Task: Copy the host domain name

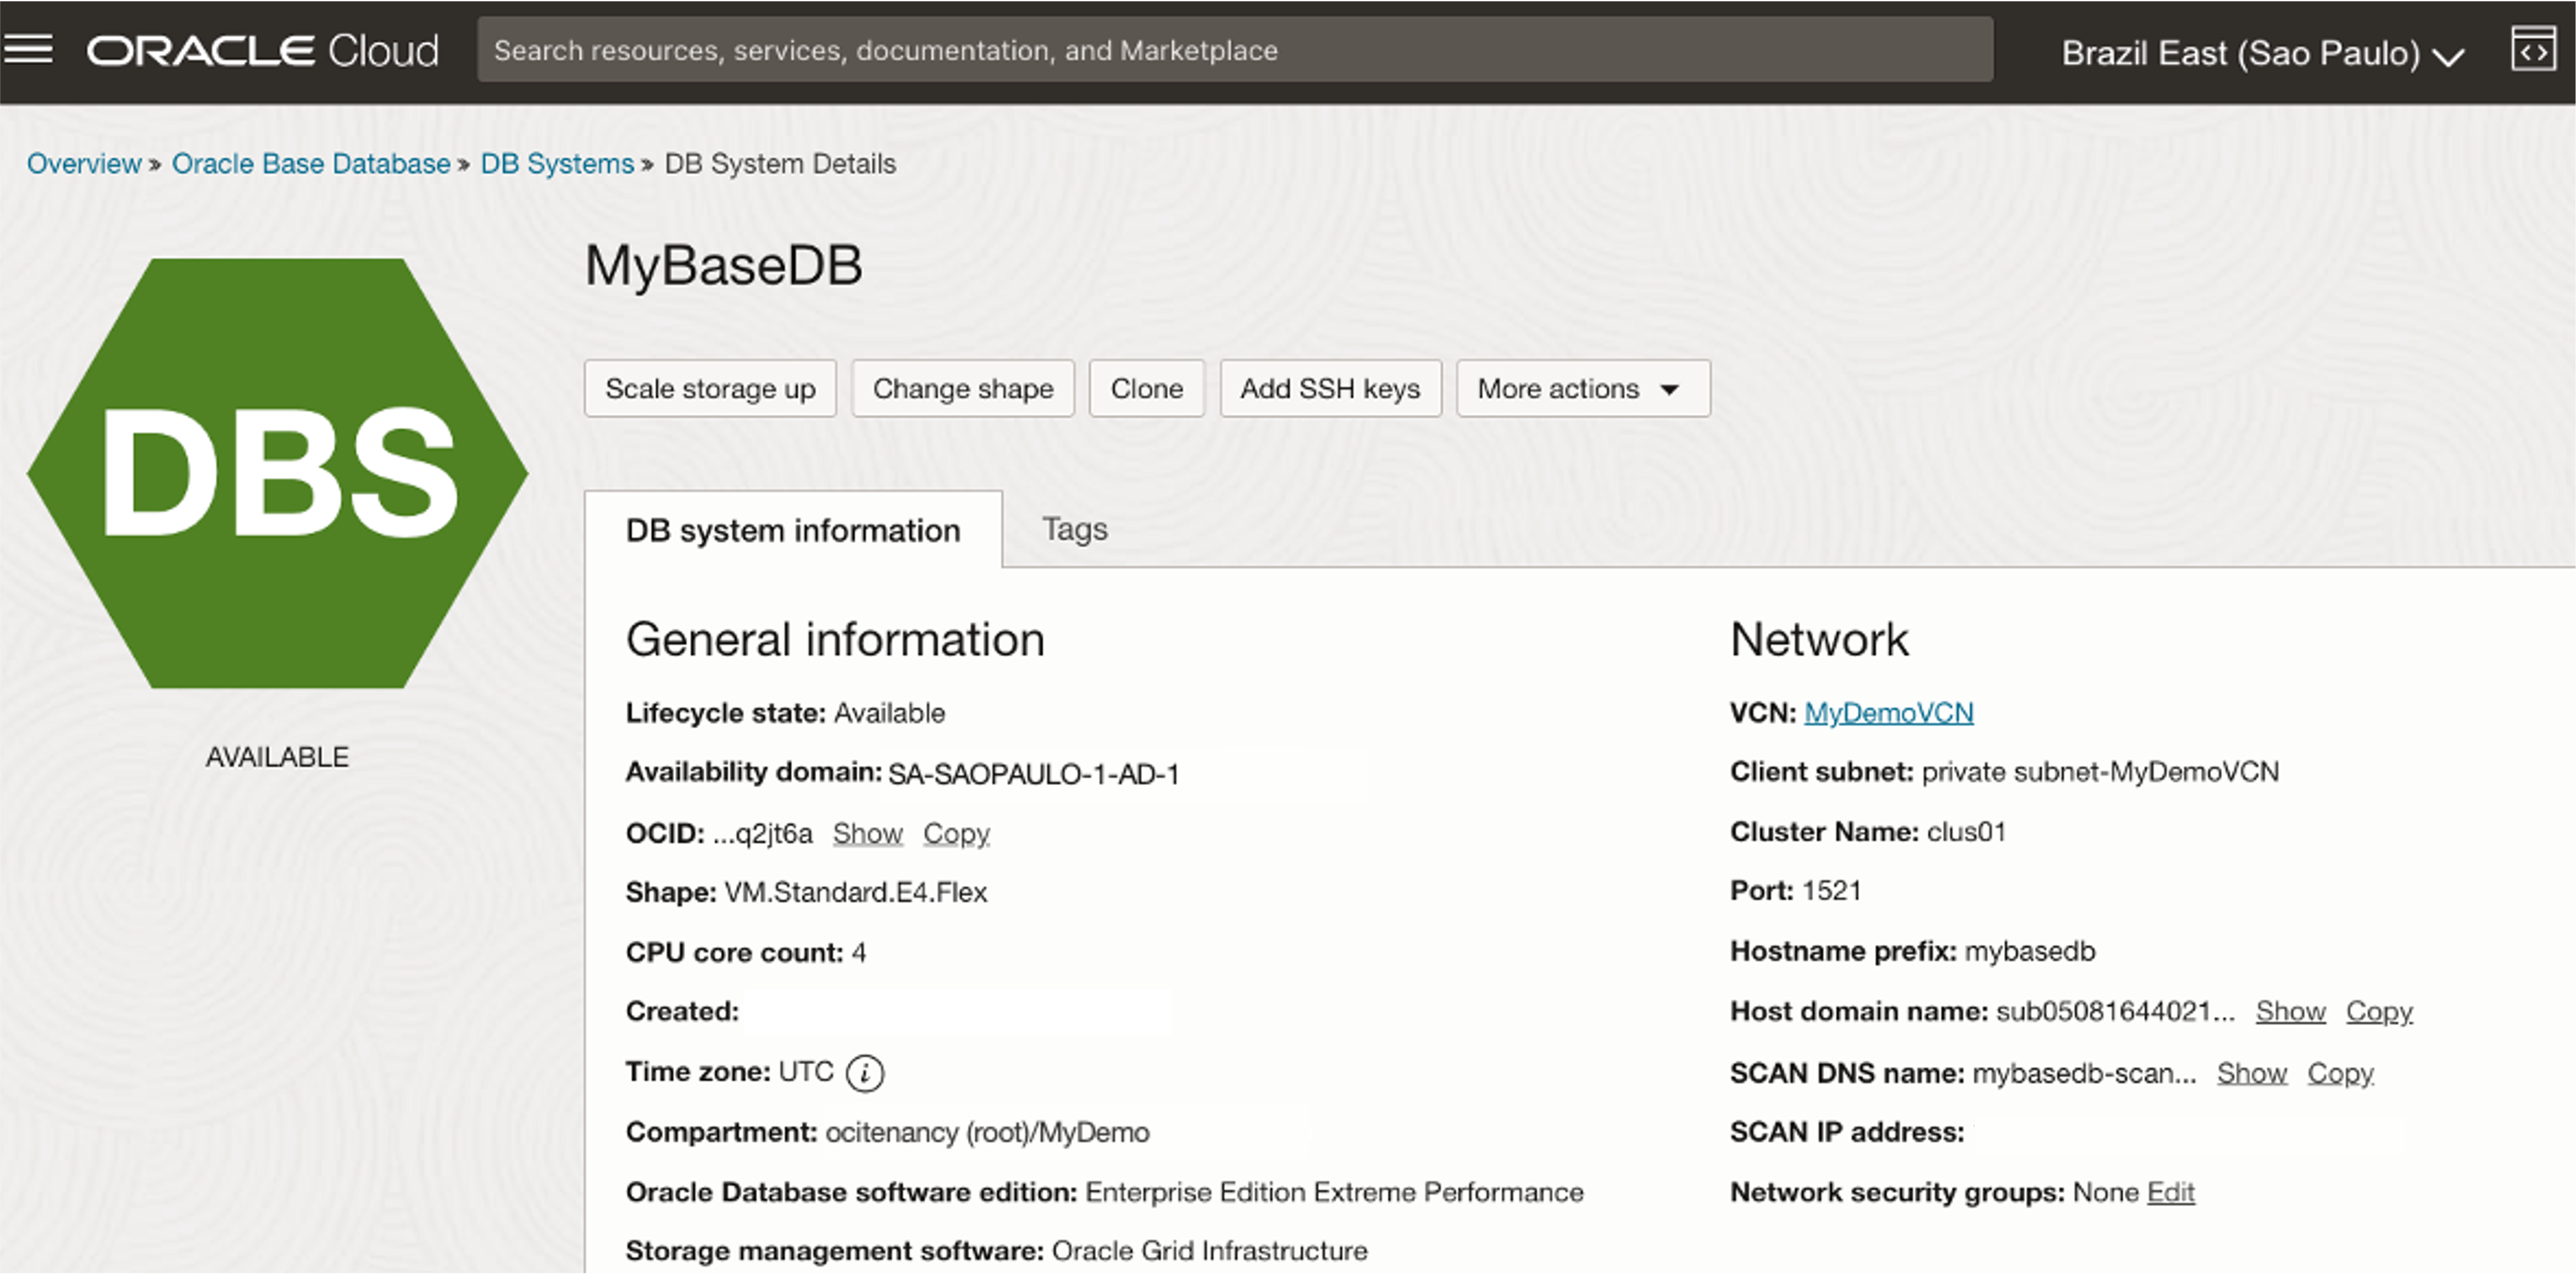Action: point(2379,1011)
